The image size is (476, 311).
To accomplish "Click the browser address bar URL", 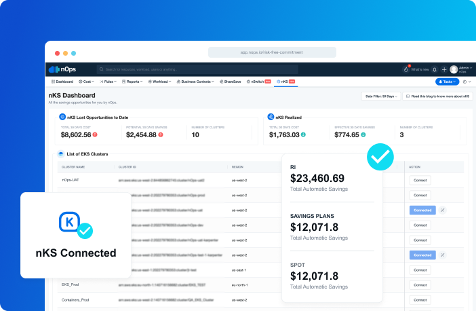I will [x=272, y=52].
